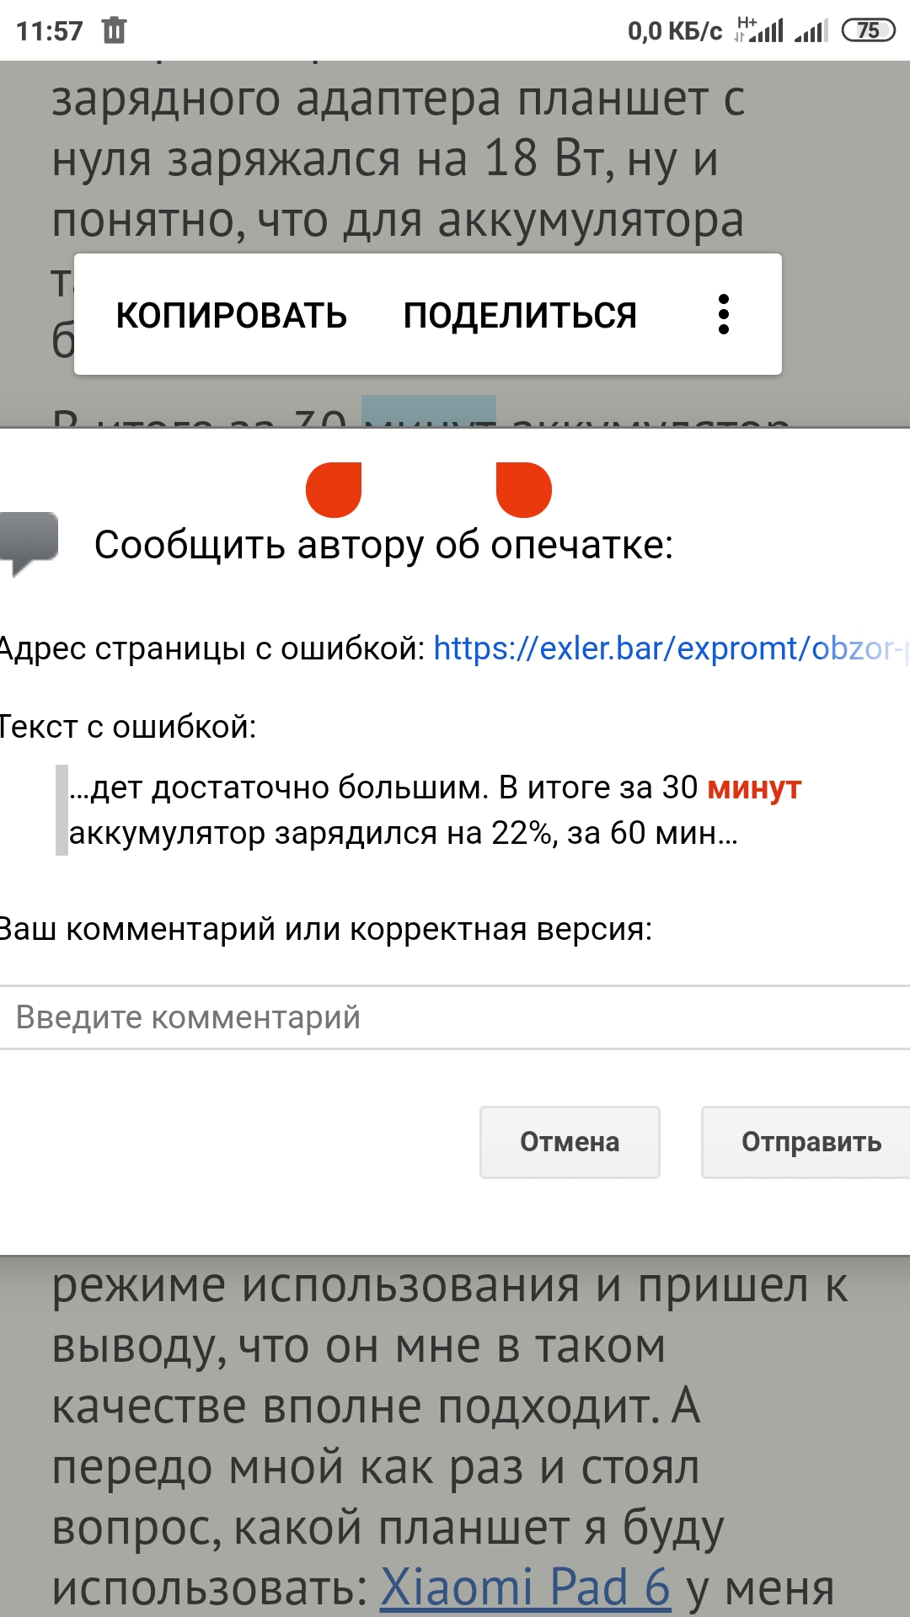Tap the 0,0 КБ/с network speed indicator
Screen dimensions: 910x1617
click(x=674, y=32)
